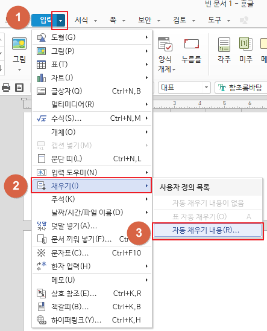The width and height of the screenshot is (267, 331).
Task: Open the 쪽 menu tab
Action: [x=113, y=21]
